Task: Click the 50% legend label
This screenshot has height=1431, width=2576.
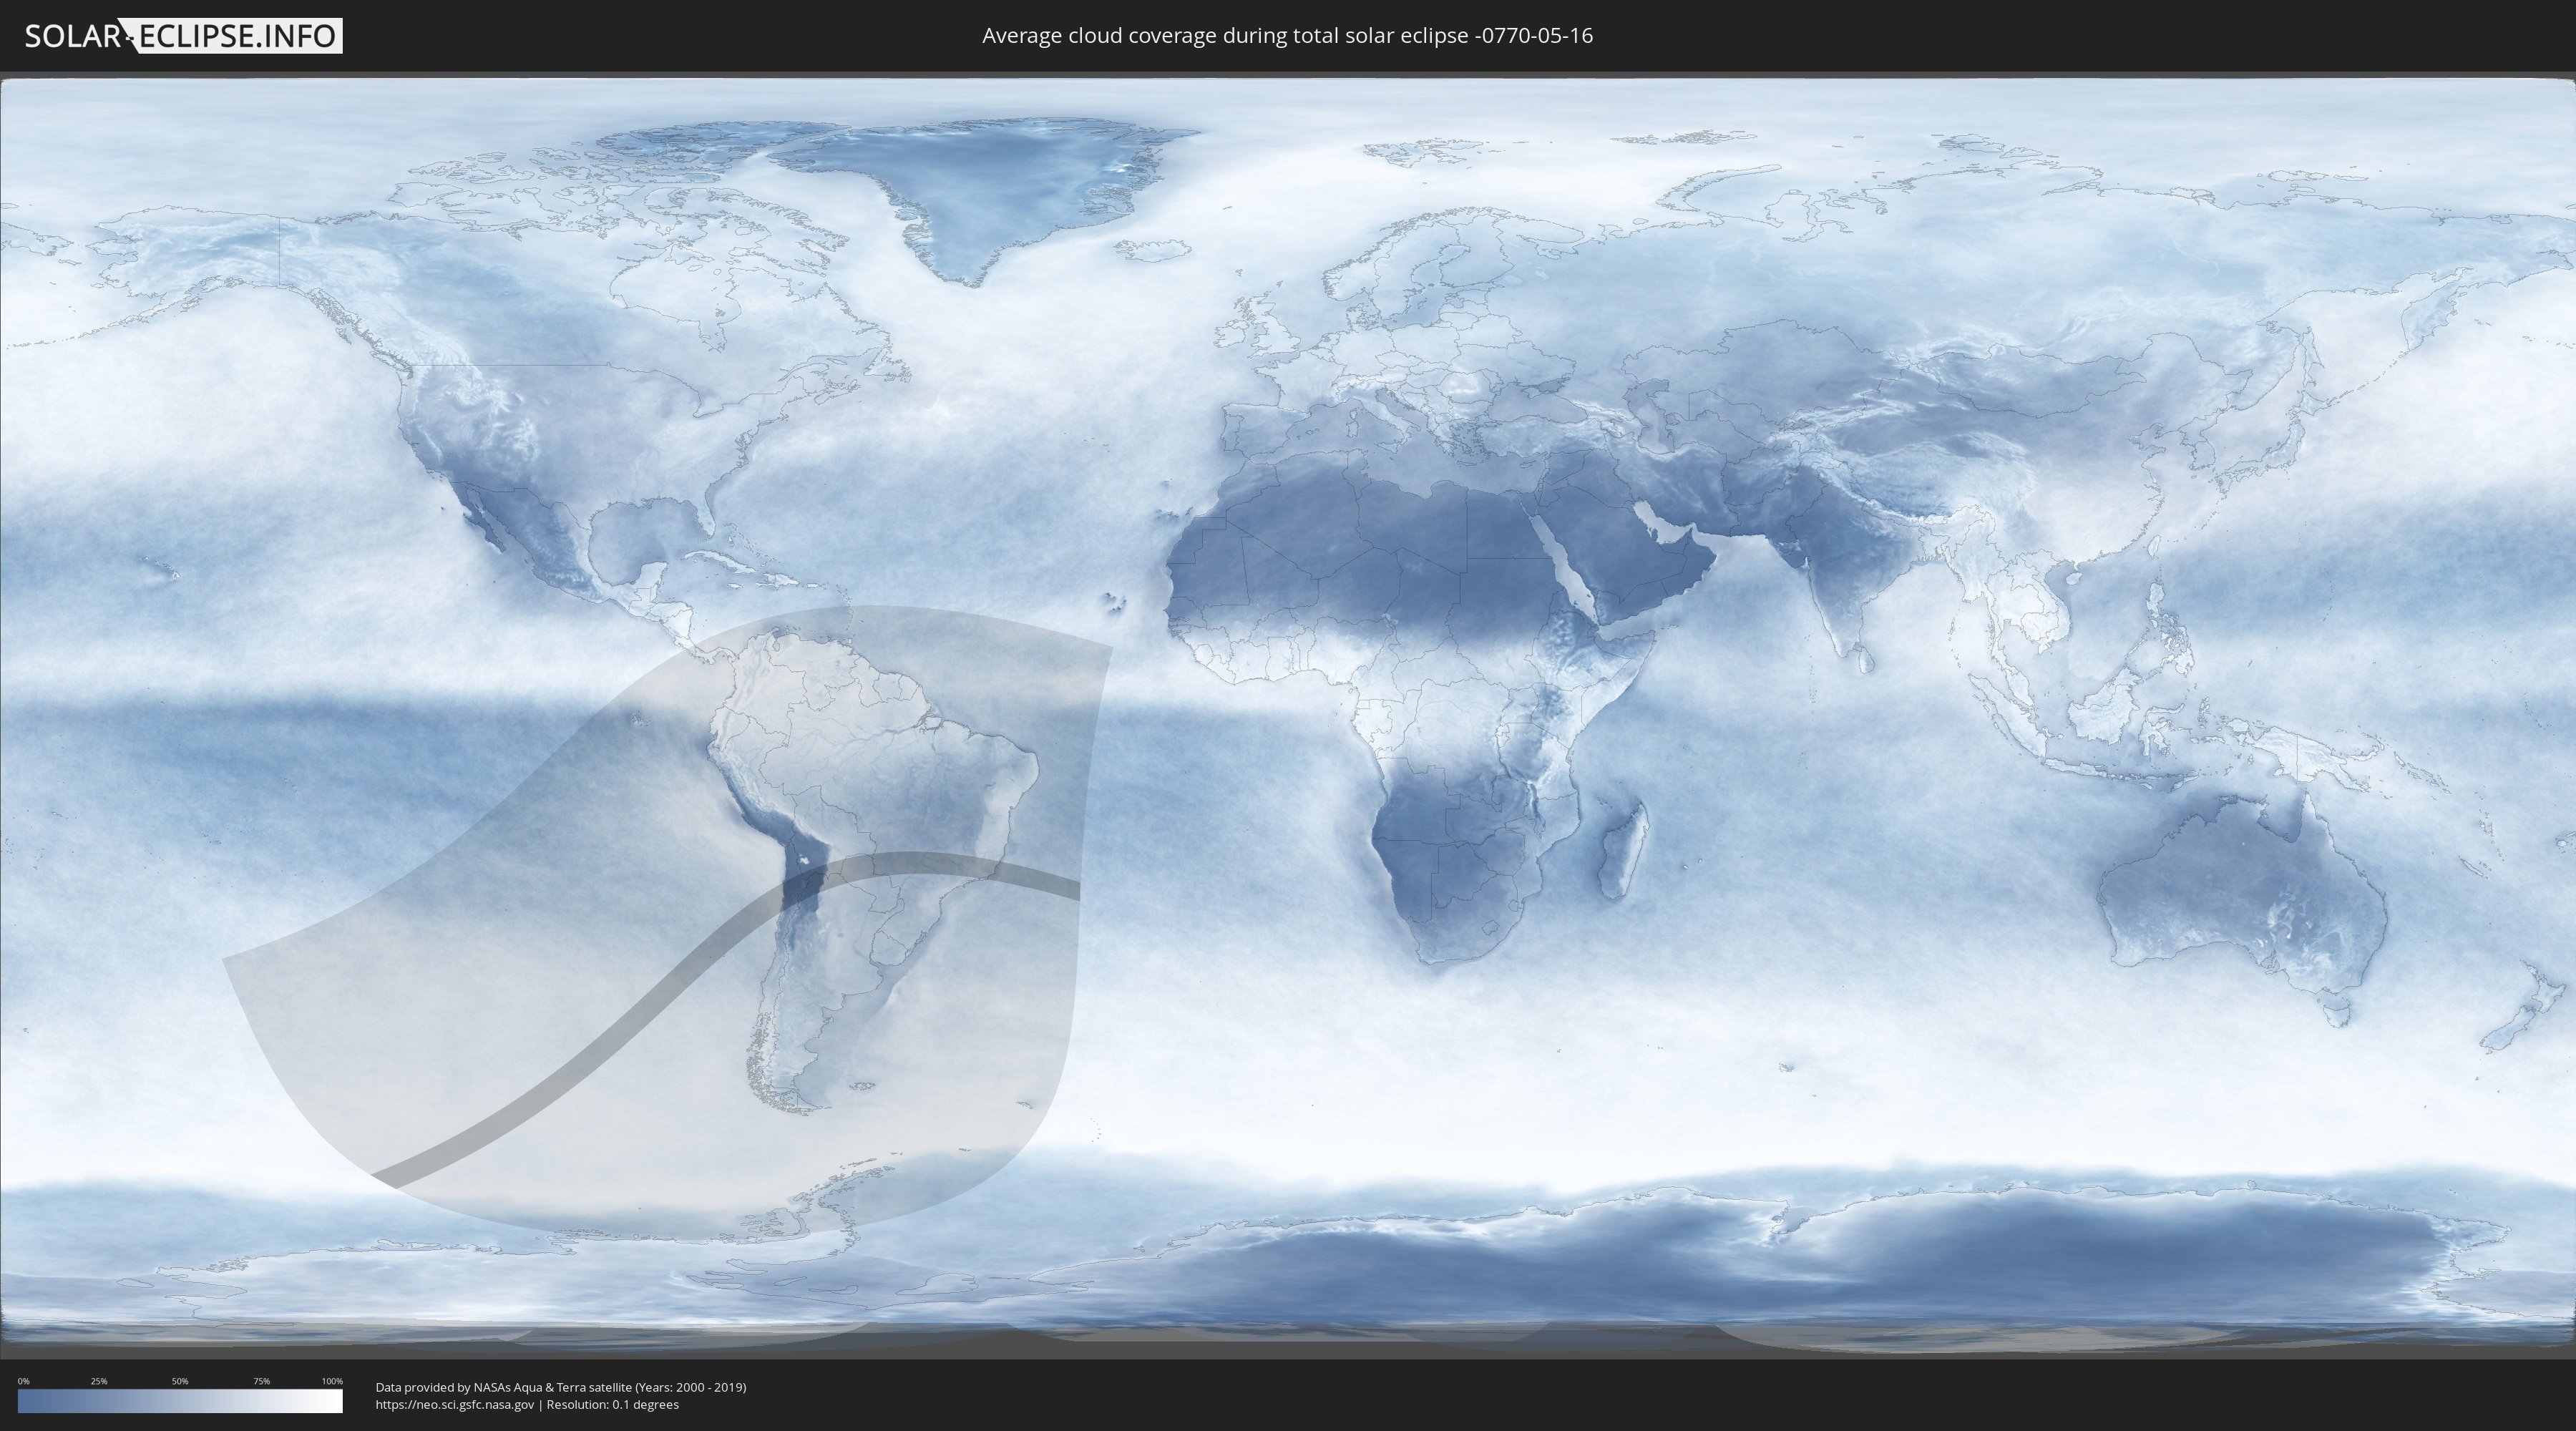Action: tap(180, 1381)
